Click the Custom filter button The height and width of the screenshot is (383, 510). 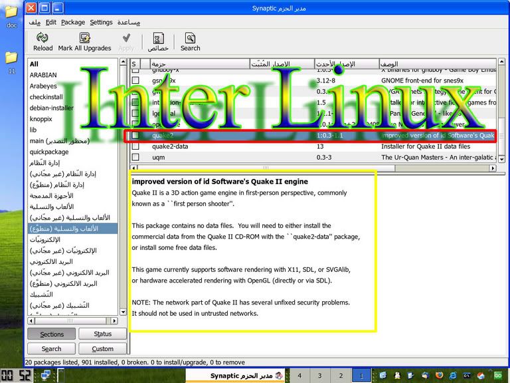coord(102,349)
